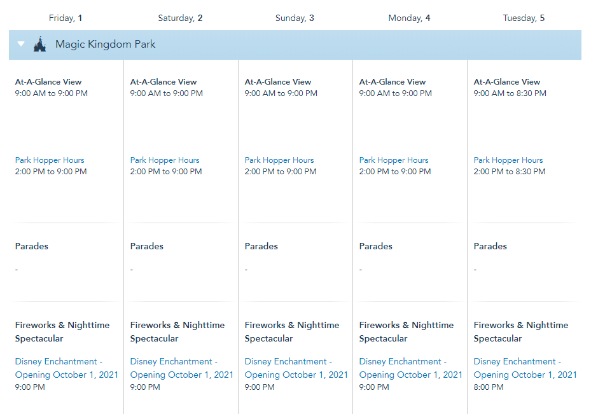Click the Magic Kingdom castle icon

pos(39,45)
